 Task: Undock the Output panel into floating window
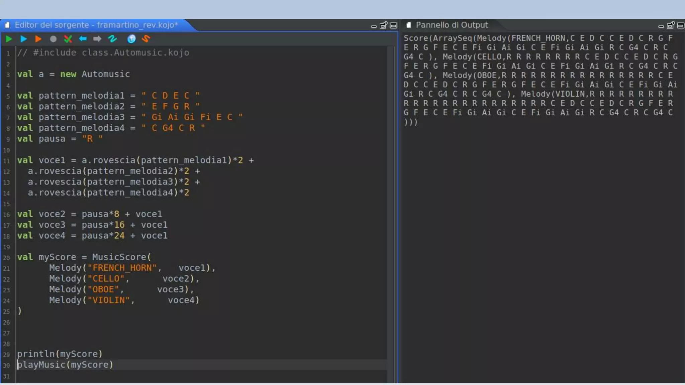(671, 25)
